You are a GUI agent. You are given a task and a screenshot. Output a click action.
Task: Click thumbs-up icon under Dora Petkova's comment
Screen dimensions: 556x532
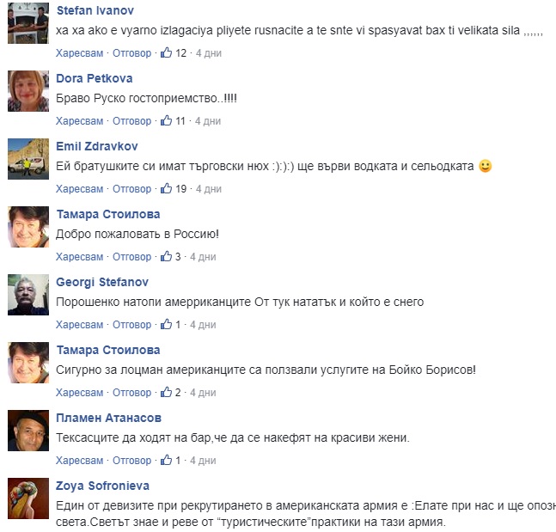pyautogui.click(x=167, y=120)
